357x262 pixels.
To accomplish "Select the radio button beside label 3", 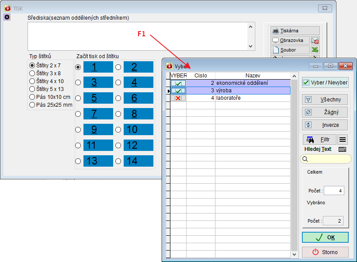I will [78, 83].
